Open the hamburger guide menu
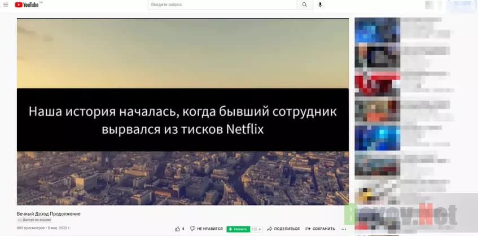This screenshot has width=478, height=236. [6, 5]
